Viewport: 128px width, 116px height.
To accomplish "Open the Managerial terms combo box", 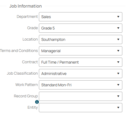I will tap(80, 51).
